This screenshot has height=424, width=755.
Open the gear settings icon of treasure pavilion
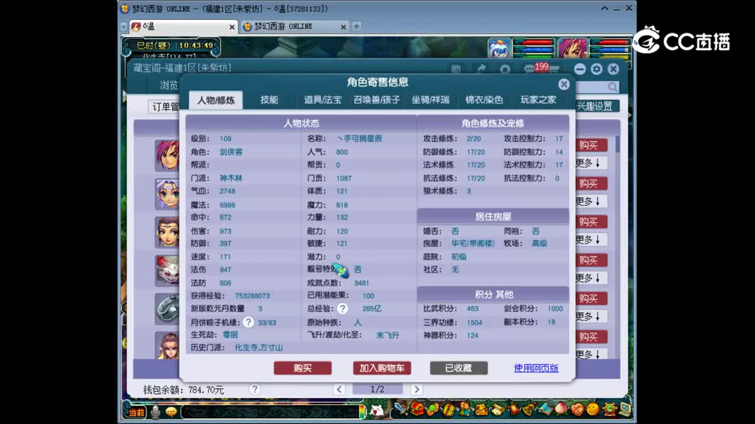click(x=596, y=69)
